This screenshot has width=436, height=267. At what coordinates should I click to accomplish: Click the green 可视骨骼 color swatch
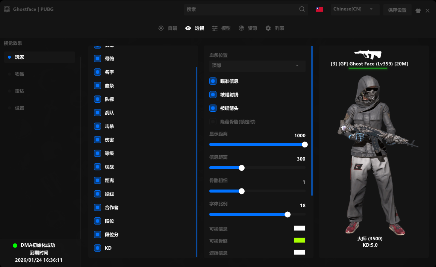pos(300,240)
